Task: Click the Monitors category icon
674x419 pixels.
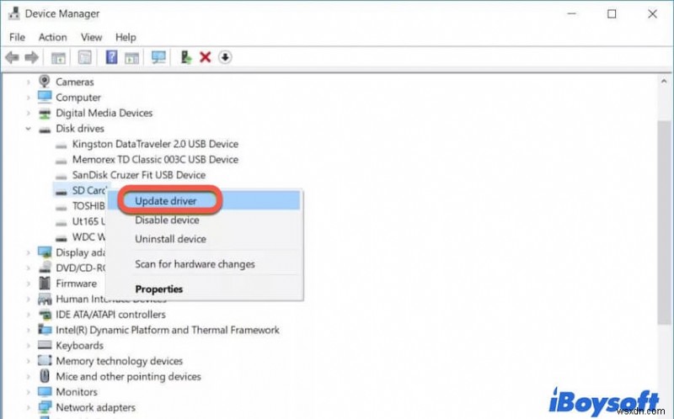Action: [45, 391]
